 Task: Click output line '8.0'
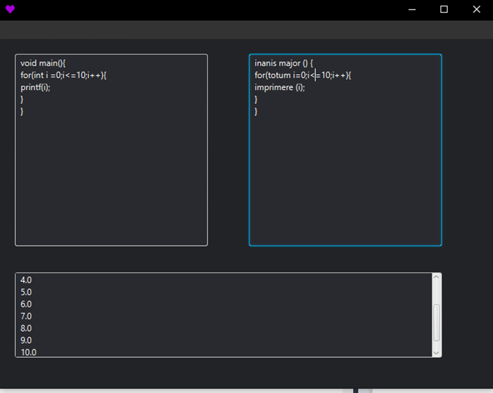[26, 328]
